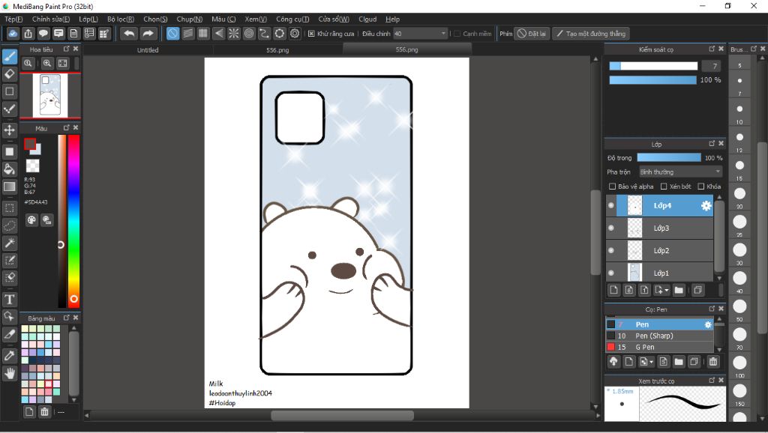Pick the Gradient tool
This screenshot has width=768, height=433.
point(9,187)
